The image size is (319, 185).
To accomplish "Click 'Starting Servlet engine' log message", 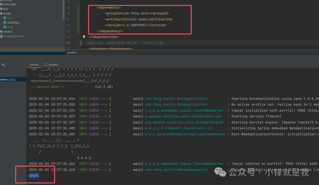I will [x=275, y=122].
